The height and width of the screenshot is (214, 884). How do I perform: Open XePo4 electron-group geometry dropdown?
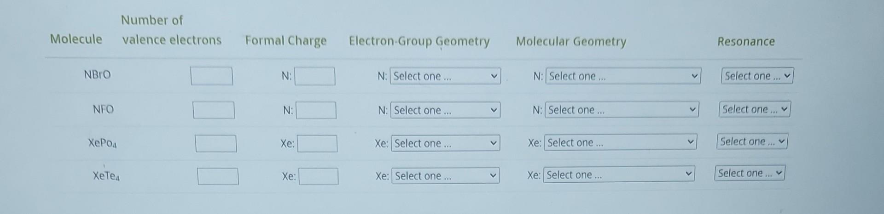(445, 143)
